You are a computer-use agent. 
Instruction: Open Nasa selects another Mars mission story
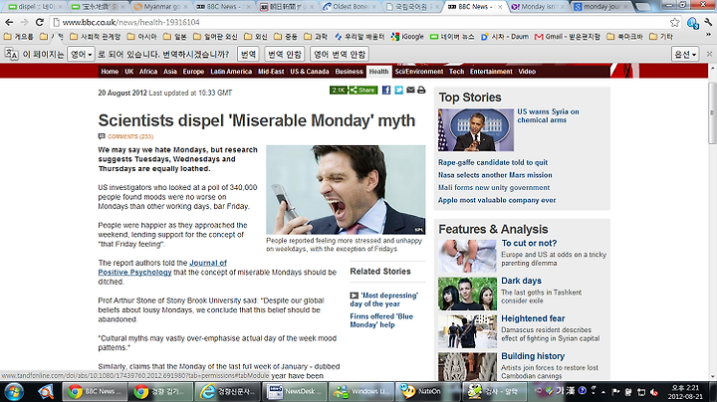click(495, 175)
